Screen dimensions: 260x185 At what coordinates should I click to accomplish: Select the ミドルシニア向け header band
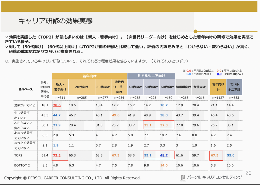click(x=152, y=76)
